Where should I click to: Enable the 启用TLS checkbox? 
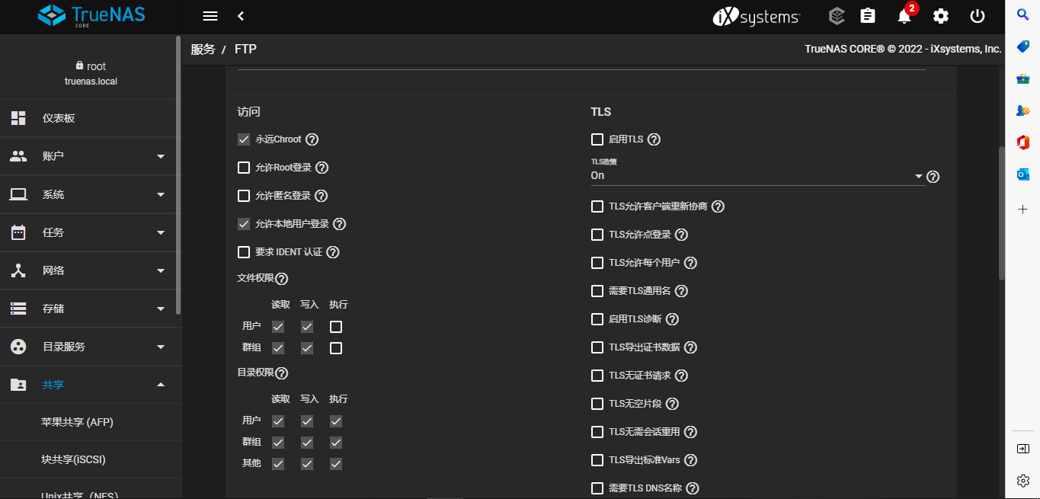[x=597, y=139]
